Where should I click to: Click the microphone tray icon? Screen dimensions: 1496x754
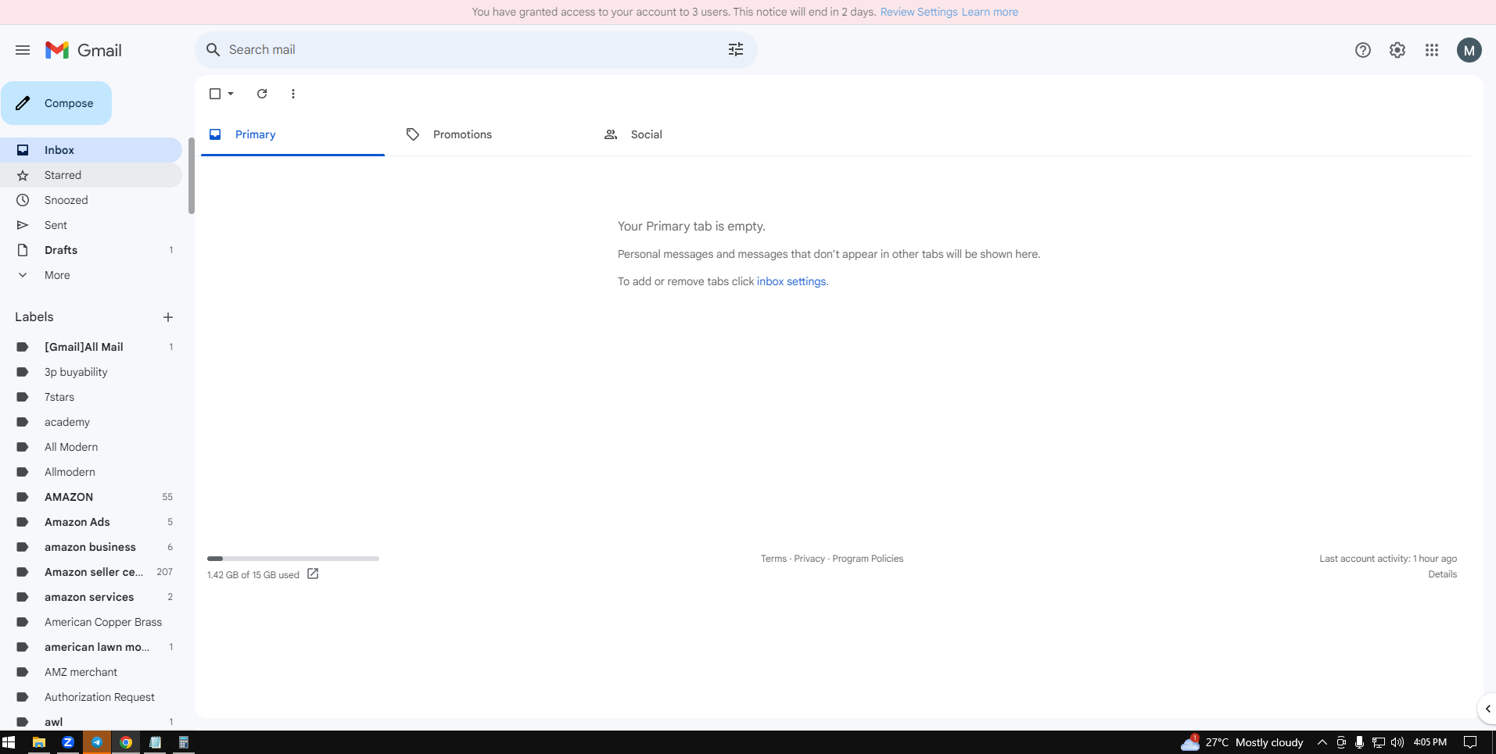click(1360, 742)
